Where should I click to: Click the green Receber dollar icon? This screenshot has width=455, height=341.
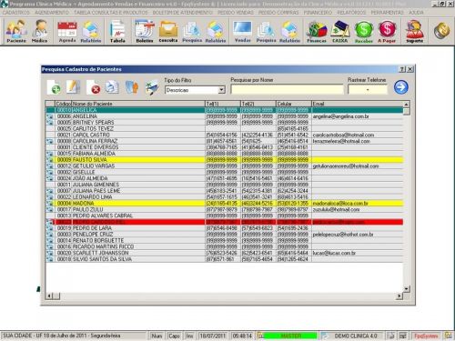pos(364,31)
